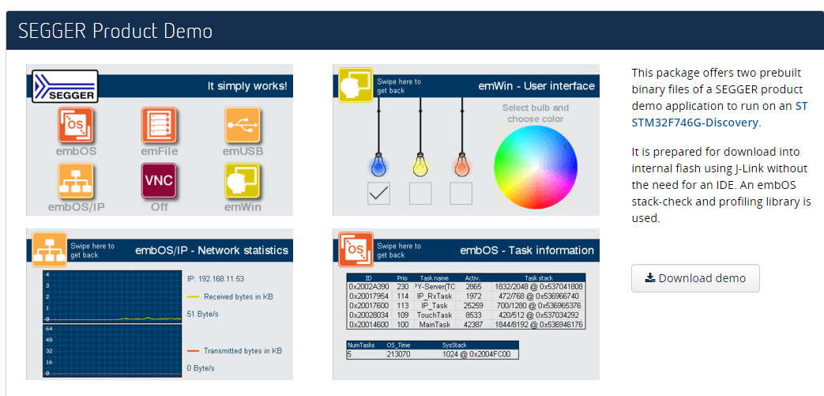Click the "SEGGER Product Demo" heading
This screenshot has height=396, width=824.
(x=115, y=31)
